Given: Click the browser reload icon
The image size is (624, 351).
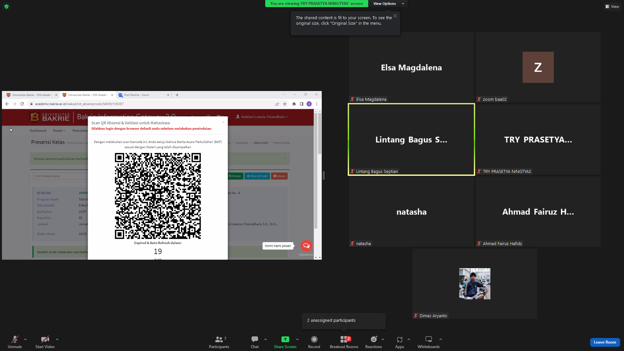Looking at the screenshot, I should pyautogui.click(x=22, y=104).
